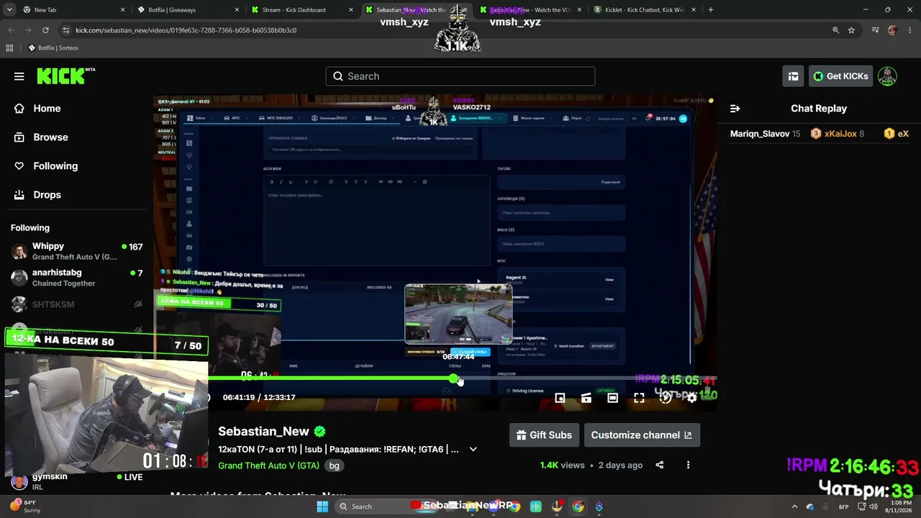Toggle theater mode on the video player

point(612,398)
